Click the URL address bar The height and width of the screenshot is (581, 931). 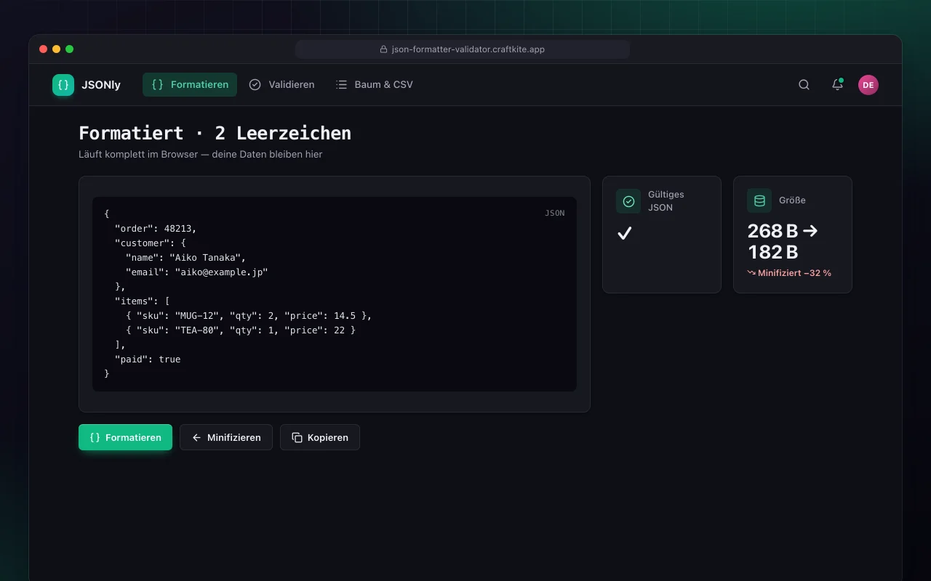click(x=463, y=49)
